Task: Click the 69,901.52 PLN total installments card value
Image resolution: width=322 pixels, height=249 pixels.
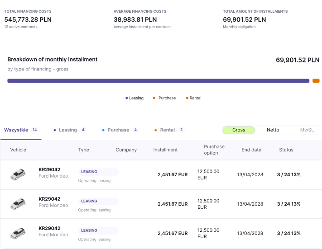Action: [245, 19]
